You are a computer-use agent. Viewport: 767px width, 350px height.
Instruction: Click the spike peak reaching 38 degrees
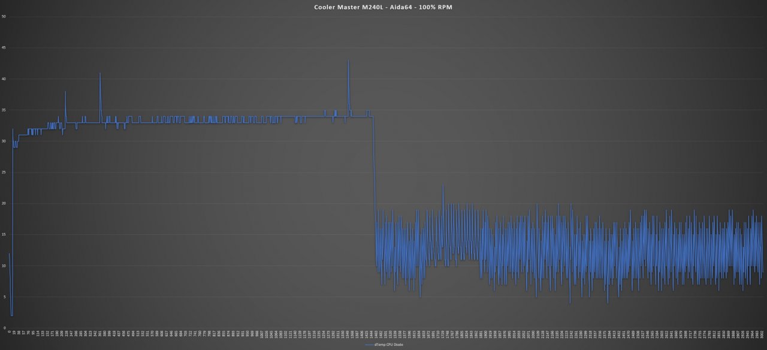tap(65, 92)
